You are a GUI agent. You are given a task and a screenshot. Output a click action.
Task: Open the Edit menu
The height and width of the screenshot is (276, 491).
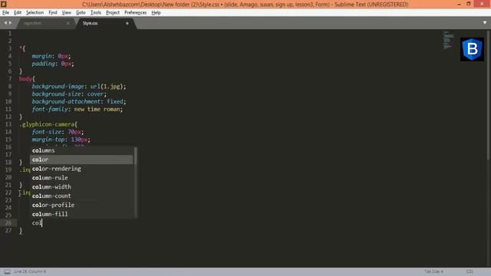(18, 12)
